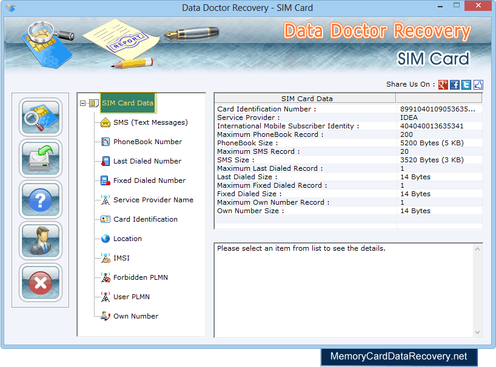Viewport: 496px width, 367px height.
Task: View Forbidden PLMN entry
Action: (x=141, y=277)
